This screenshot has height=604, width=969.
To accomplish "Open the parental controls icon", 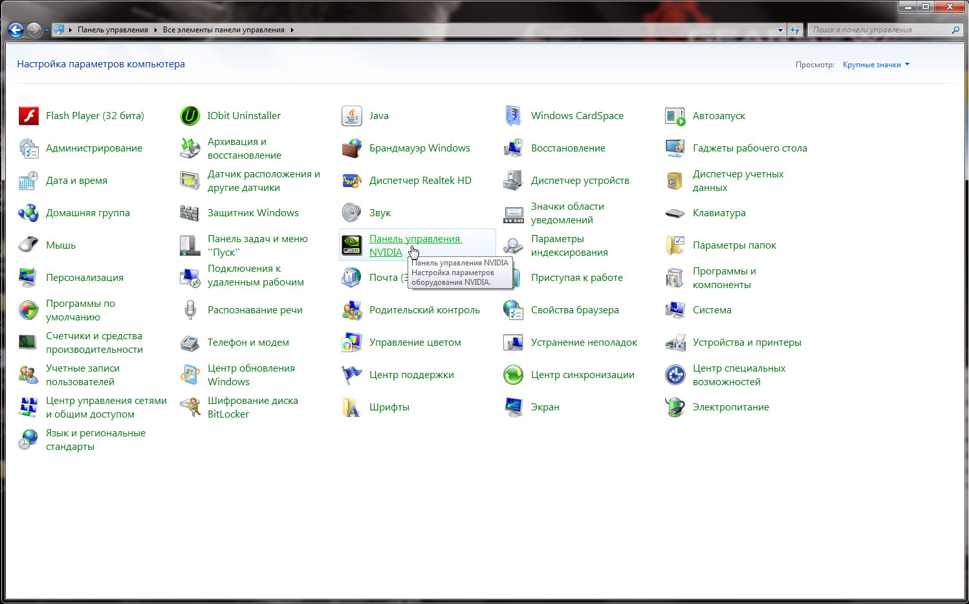I will click(352, 310).
